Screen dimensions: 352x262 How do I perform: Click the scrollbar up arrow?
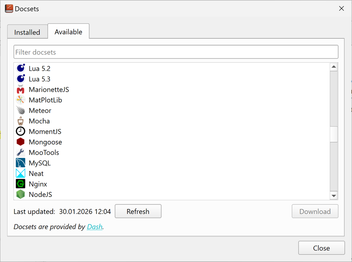[x=334, y=67]
